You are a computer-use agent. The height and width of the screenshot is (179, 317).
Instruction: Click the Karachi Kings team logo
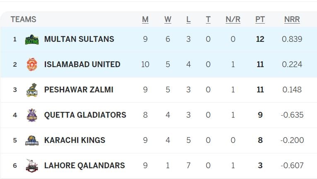(x=32, y=140)
